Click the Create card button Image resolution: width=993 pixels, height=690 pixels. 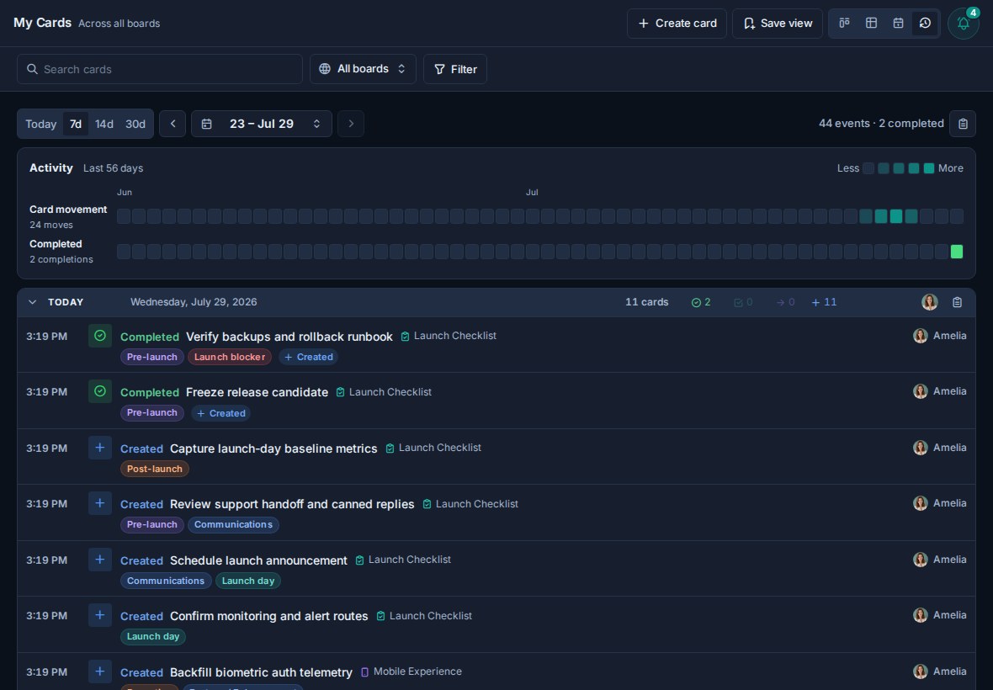coord(677,24)
